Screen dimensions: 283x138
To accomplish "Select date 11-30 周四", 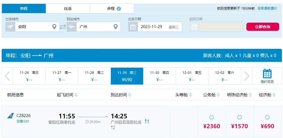I will [160, 76].
